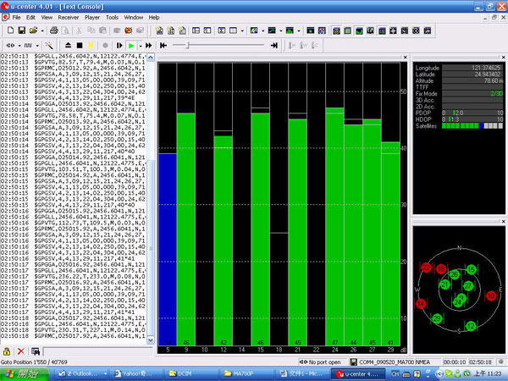Open print preview icon in toolbar
508x381 pixels.
[65, 30]
